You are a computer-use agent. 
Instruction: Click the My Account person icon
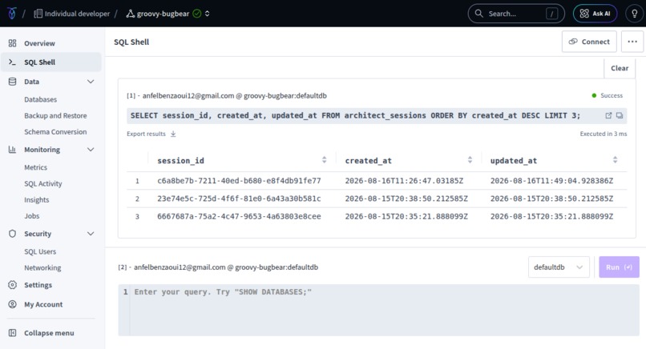pyautogui.click(x=12, y=304)
